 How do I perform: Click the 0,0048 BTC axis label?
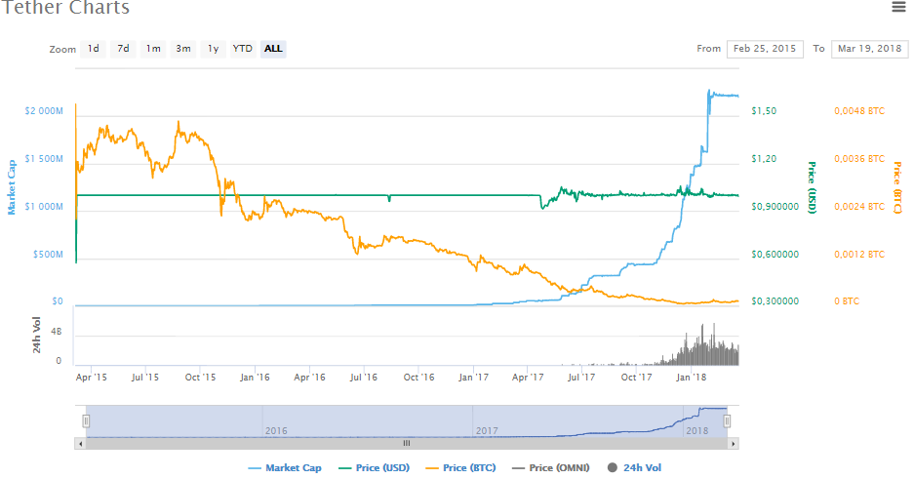click(x=859, y=110)
